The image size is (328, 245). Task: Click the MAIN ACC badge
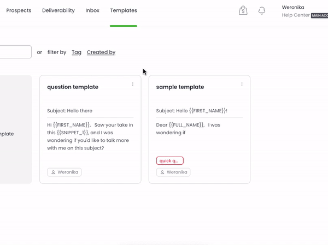pyautogui.click(x=320, y=16)
